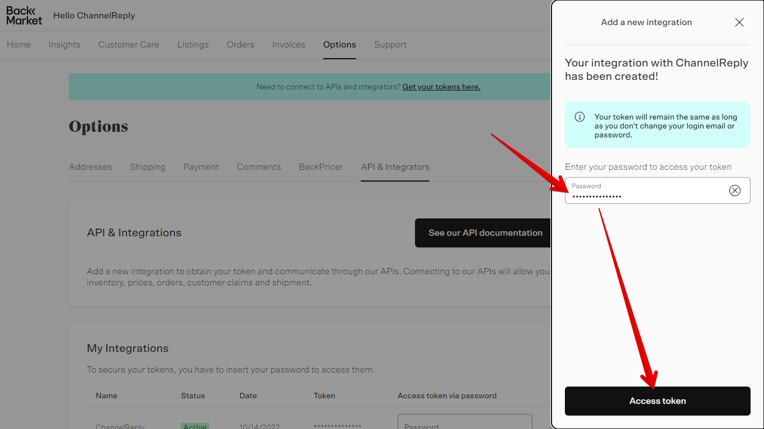Viewport: 764px width, 429px height.
Task: Click the Name column header
Action: click(x=106, y=395)
